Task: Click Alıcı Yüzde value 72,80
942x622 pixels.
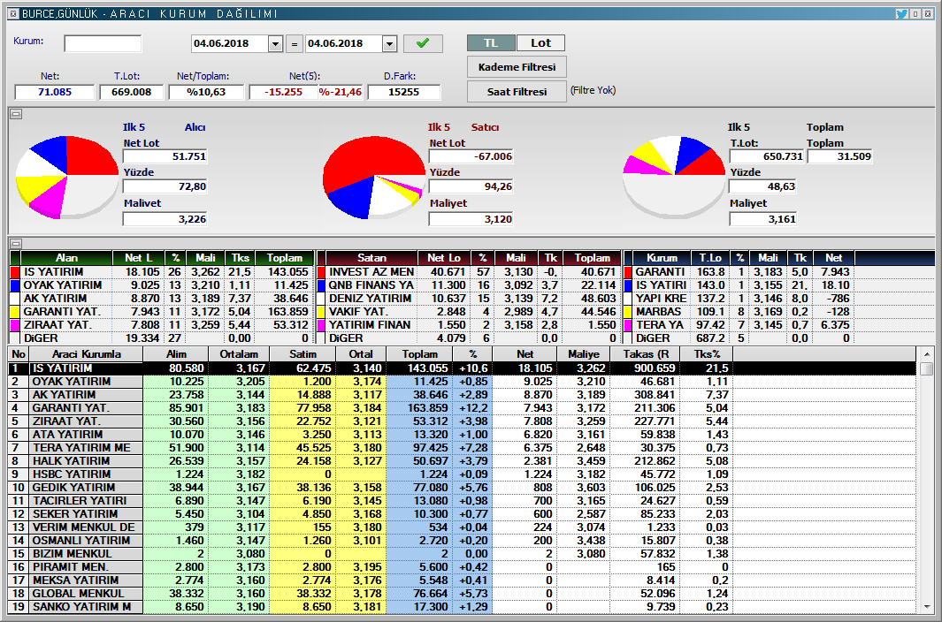Action: (165, 186)
